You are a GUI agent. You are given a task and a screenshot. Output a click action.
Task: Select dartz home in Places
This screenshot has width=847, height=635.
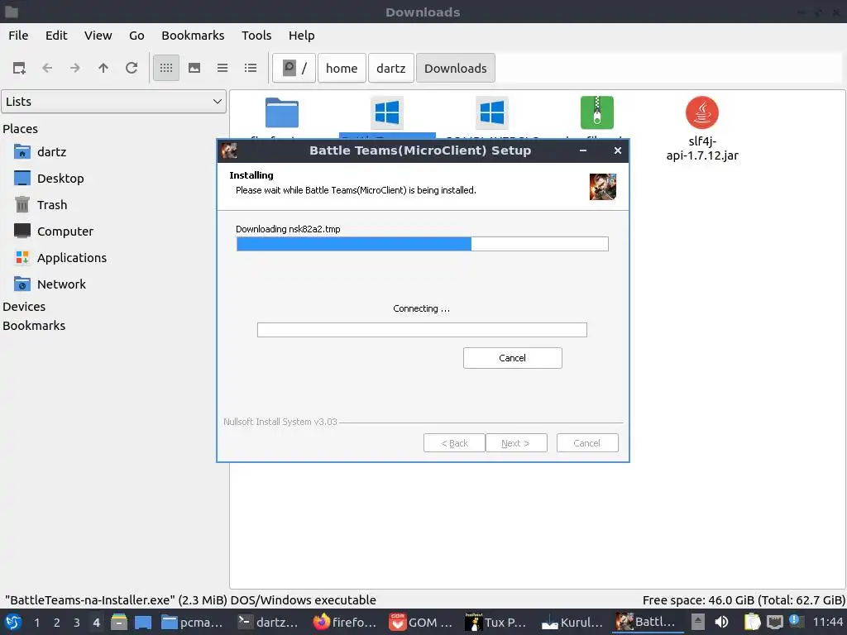(x=41, y=152)
